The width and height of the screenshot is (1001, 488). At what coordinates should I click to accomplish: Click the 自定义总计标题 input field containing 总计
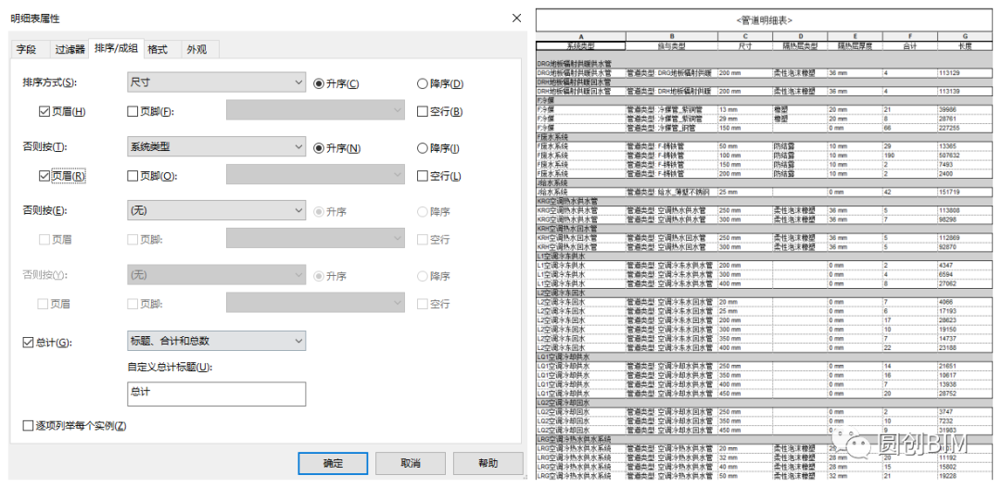click(x=216, y=394)
